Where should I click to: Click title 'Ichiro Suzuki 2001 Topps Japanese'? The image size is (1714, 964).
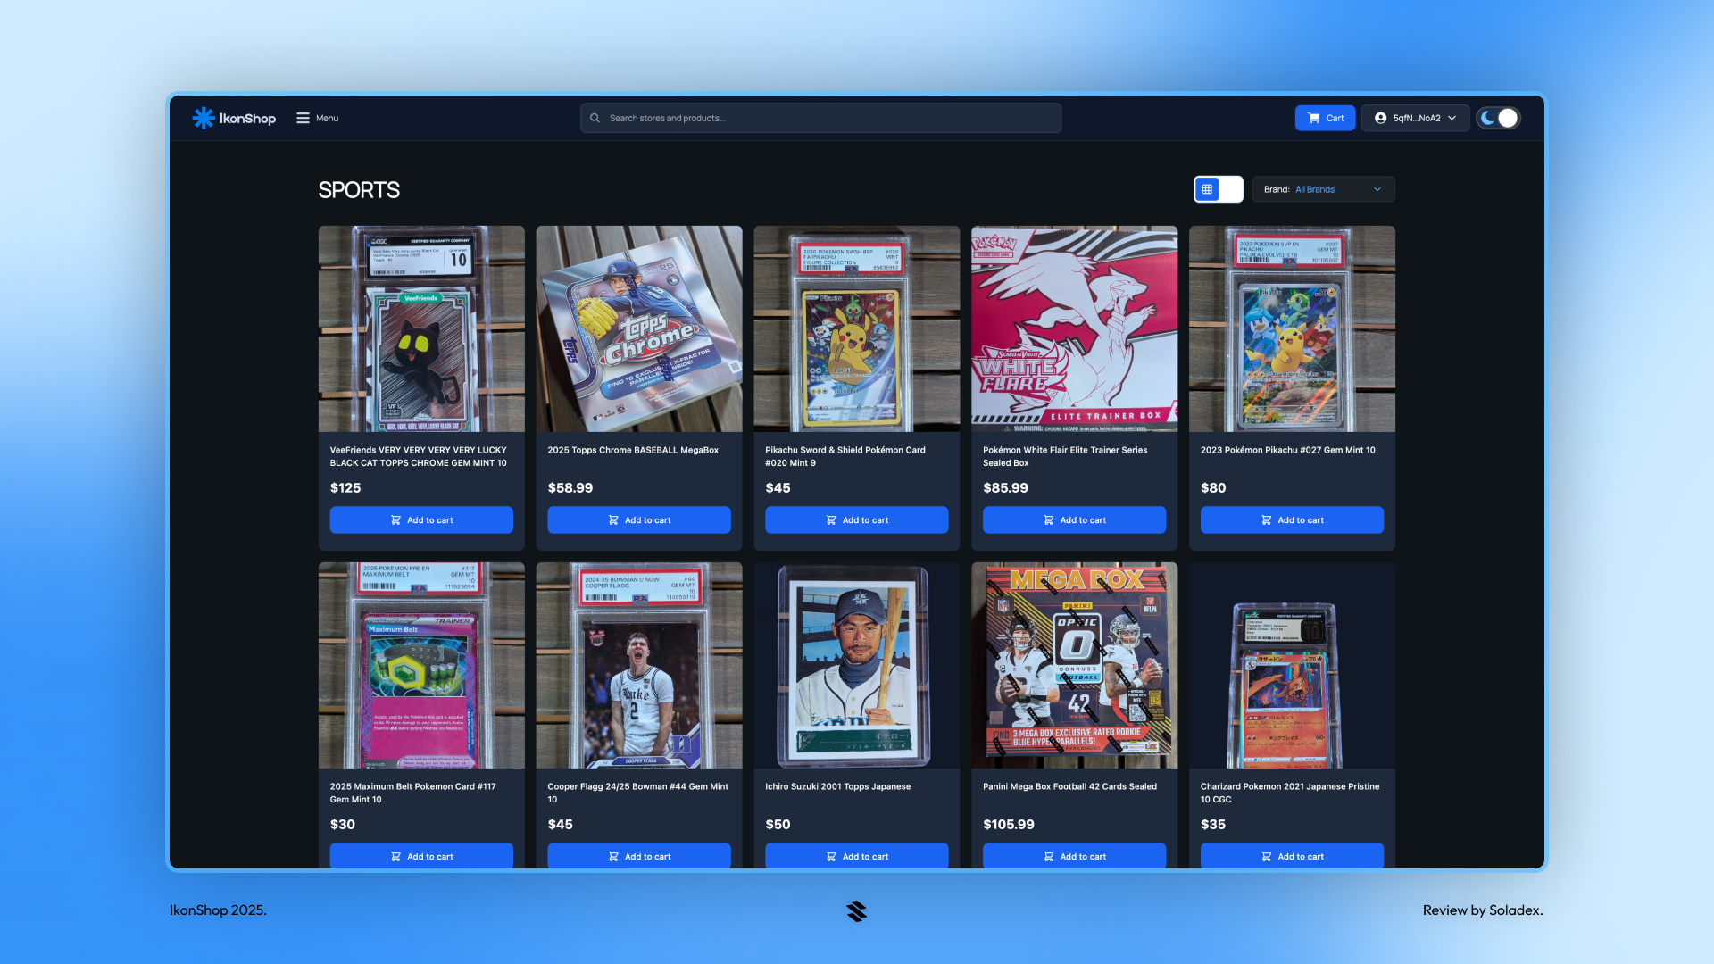click(x=838, y=786)
